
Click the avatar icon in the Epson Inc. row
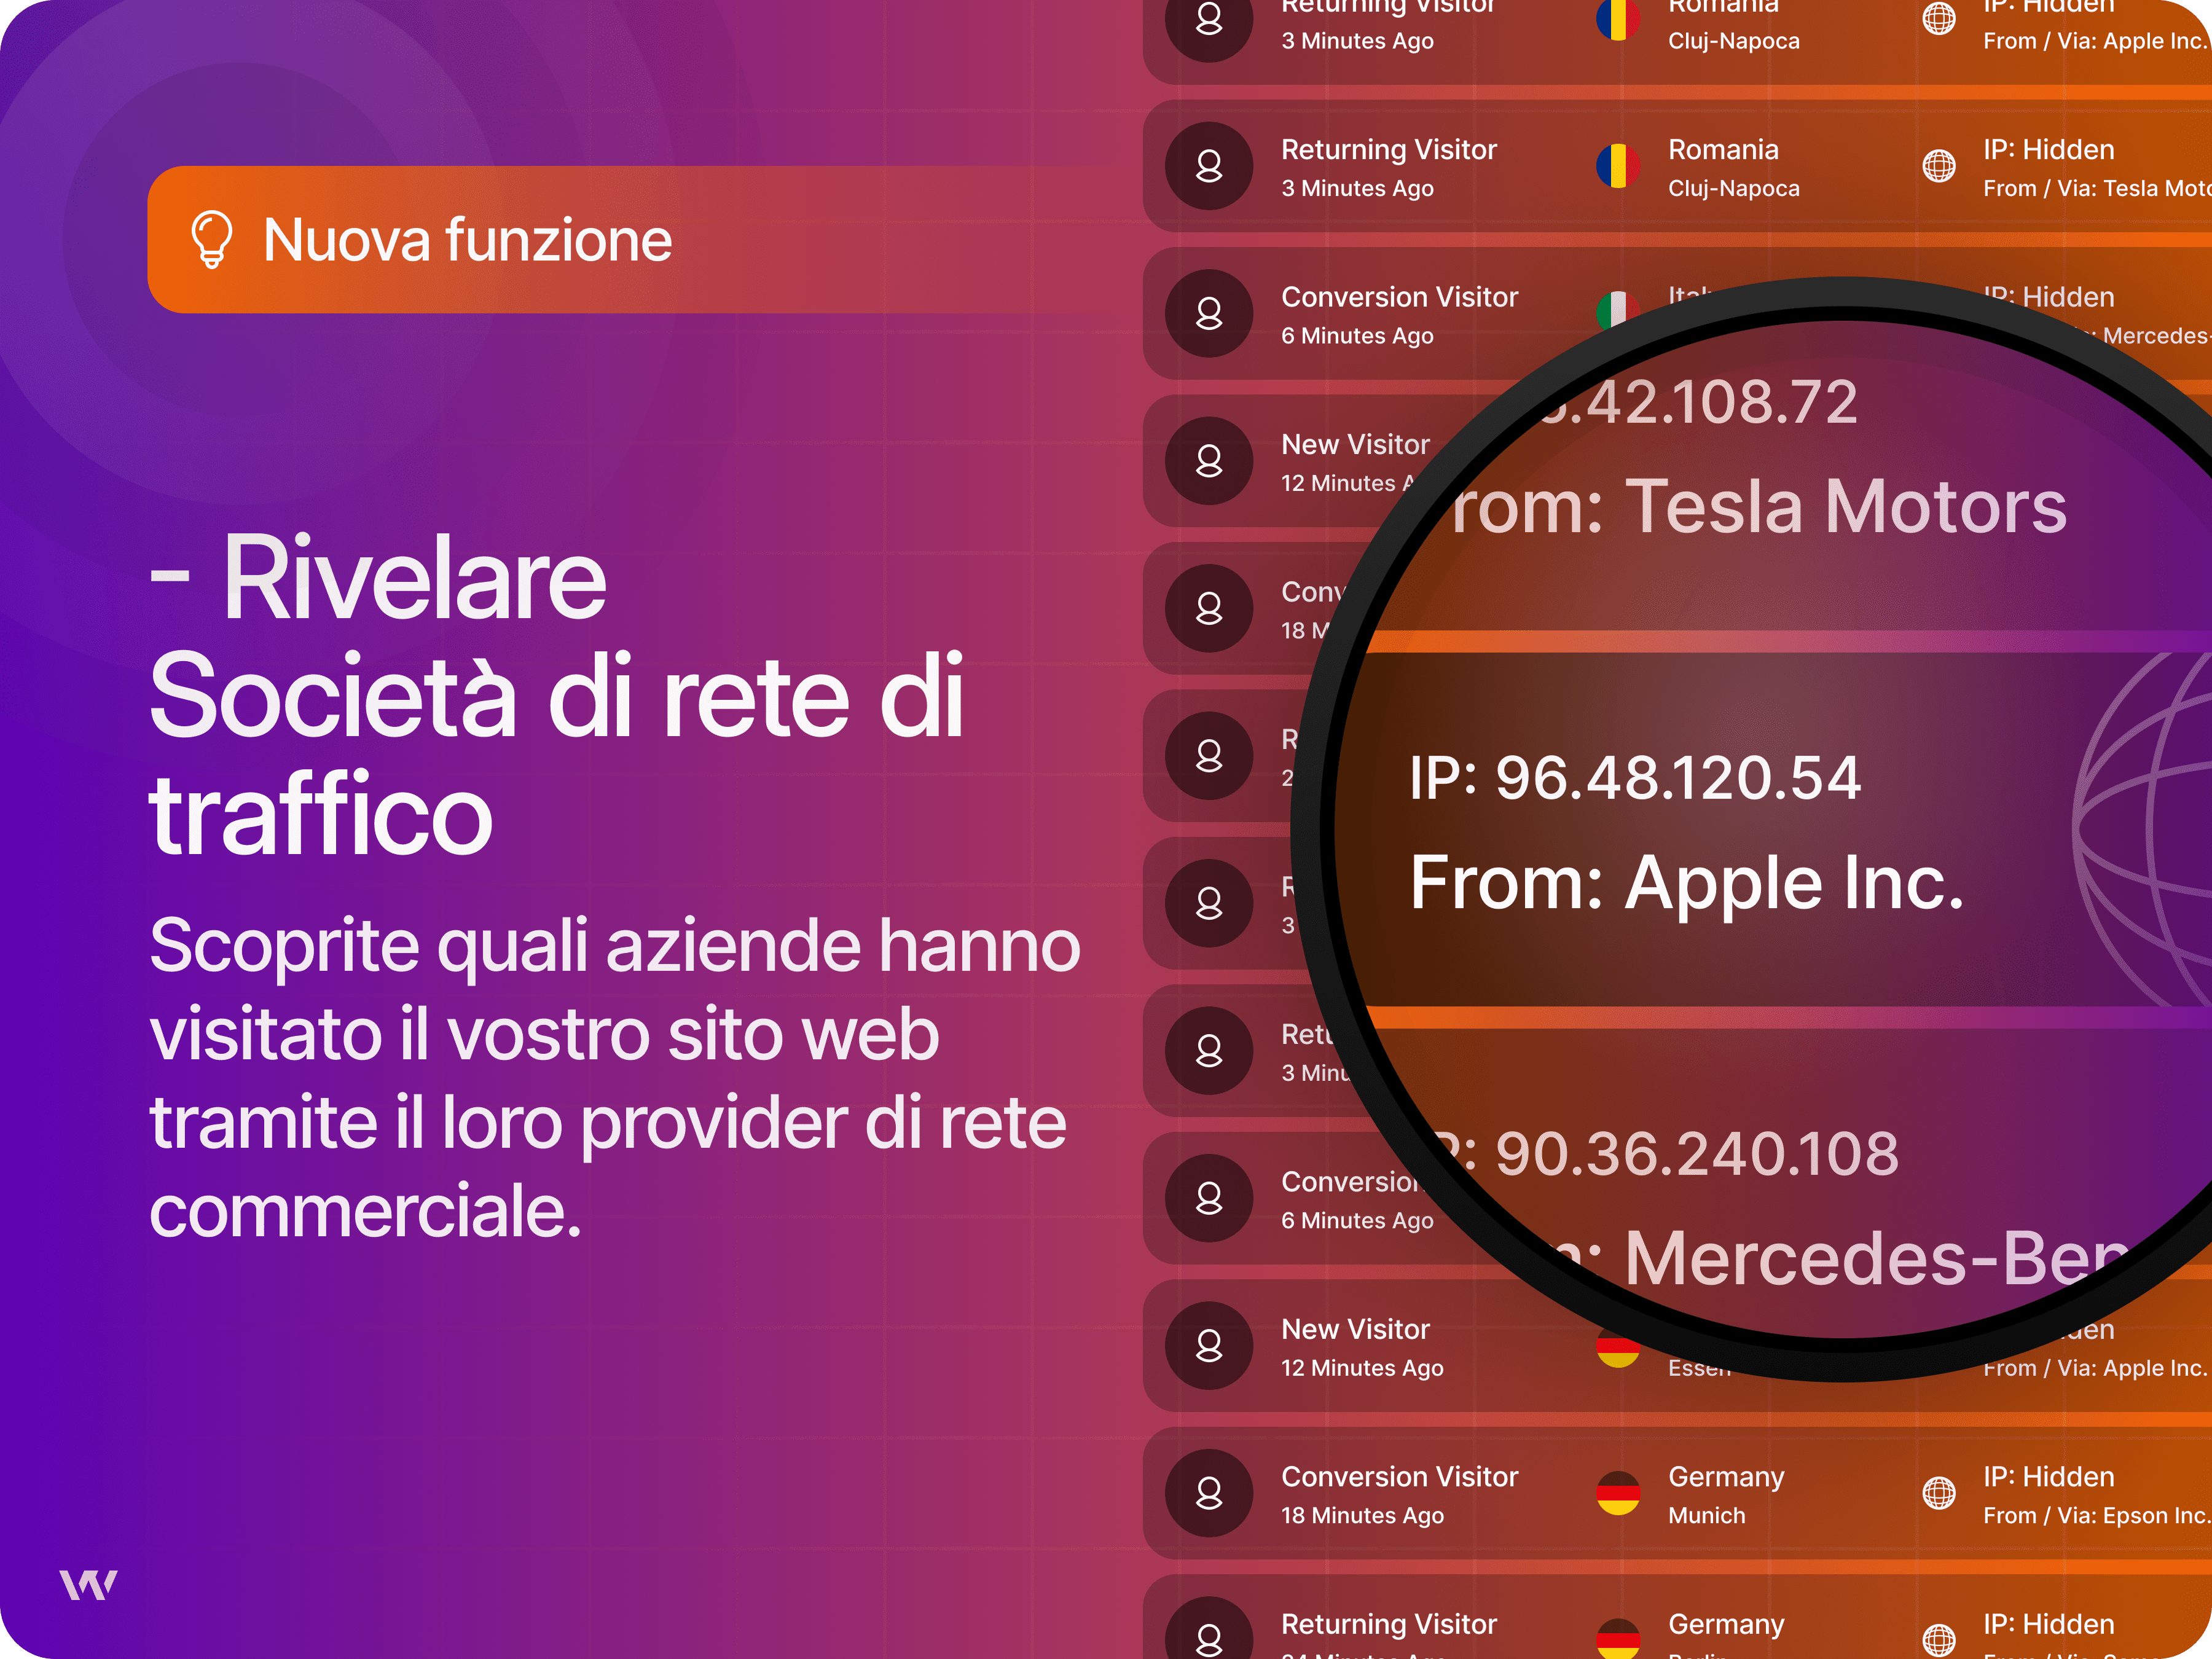[1209, 1493]
